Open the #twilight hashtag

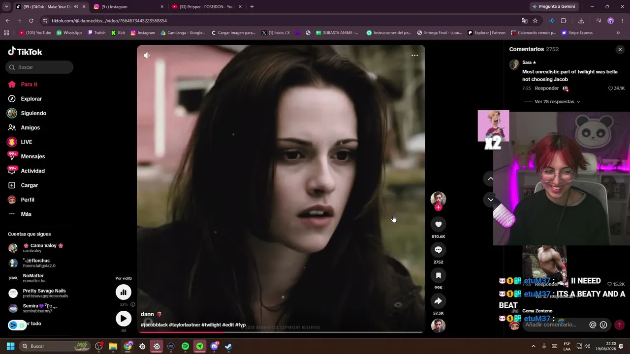click(211, 325)
